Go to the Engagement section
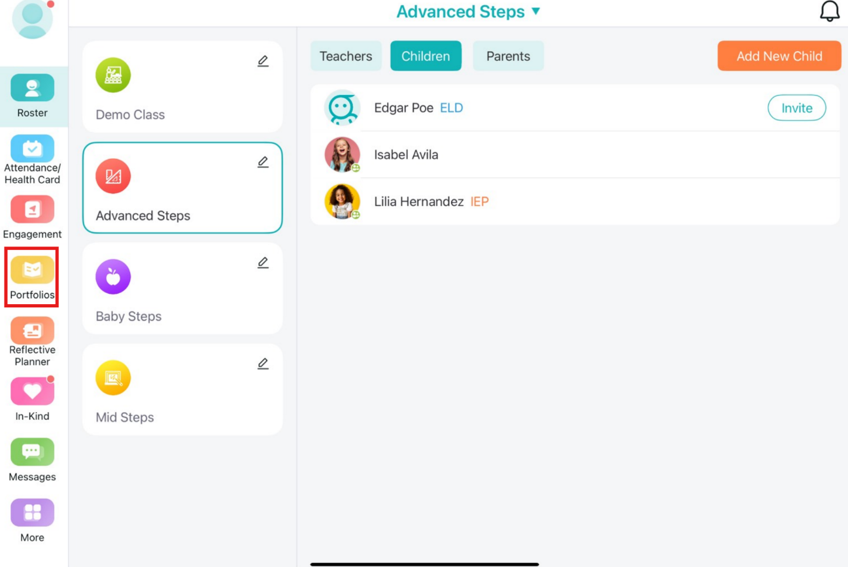The image size is (848, 567). [32, 209]
